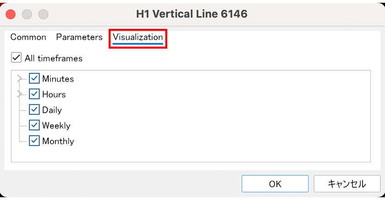
Task: Expand the Minutes tree node
Action: pos(19,79)
